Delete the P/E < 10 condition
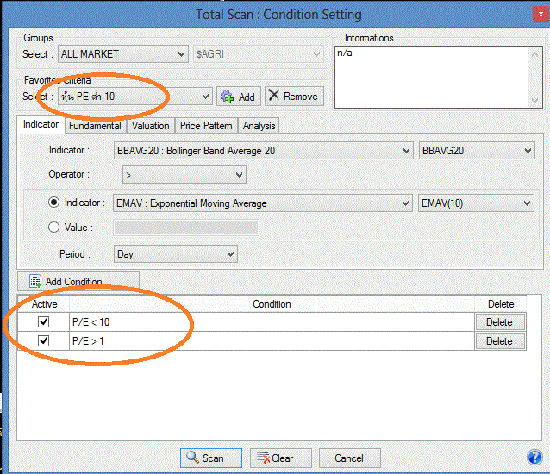Screen dimensions: 550x474 coord(500,322)
